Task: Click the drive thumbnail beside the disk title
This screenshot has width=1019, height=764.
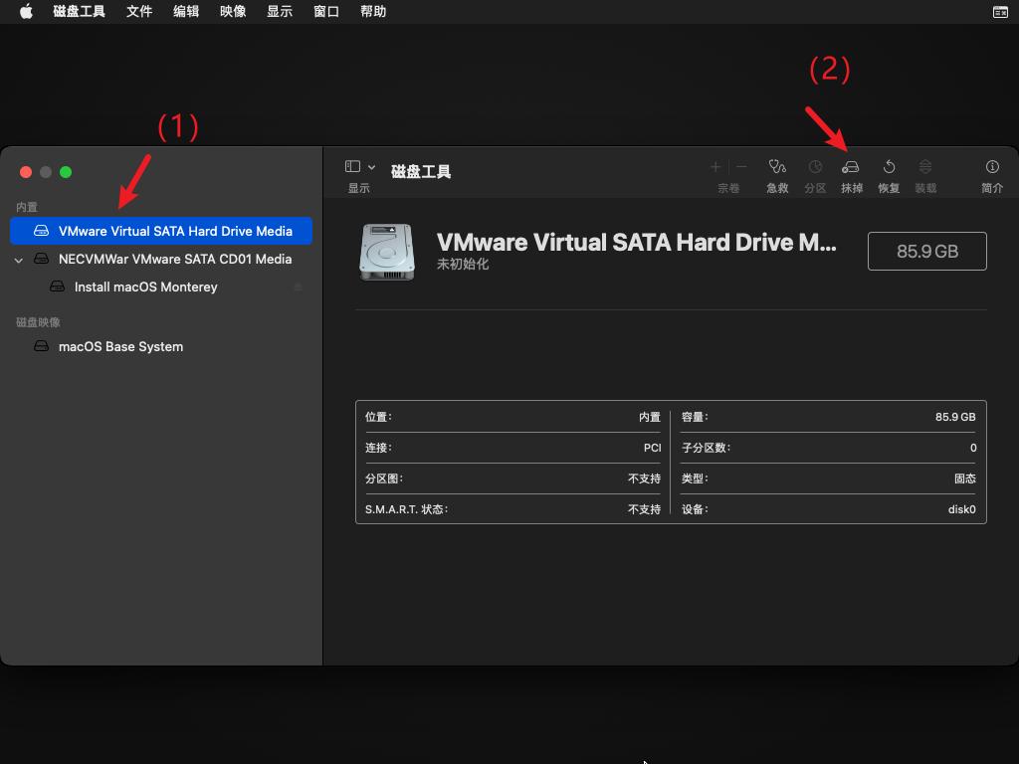Action: pyautogui.click(x=386, y=251)
